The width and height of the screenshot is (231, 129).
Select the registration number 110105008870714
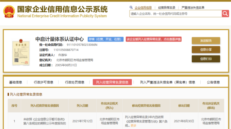pyautogui.click(x=66, y=50)
